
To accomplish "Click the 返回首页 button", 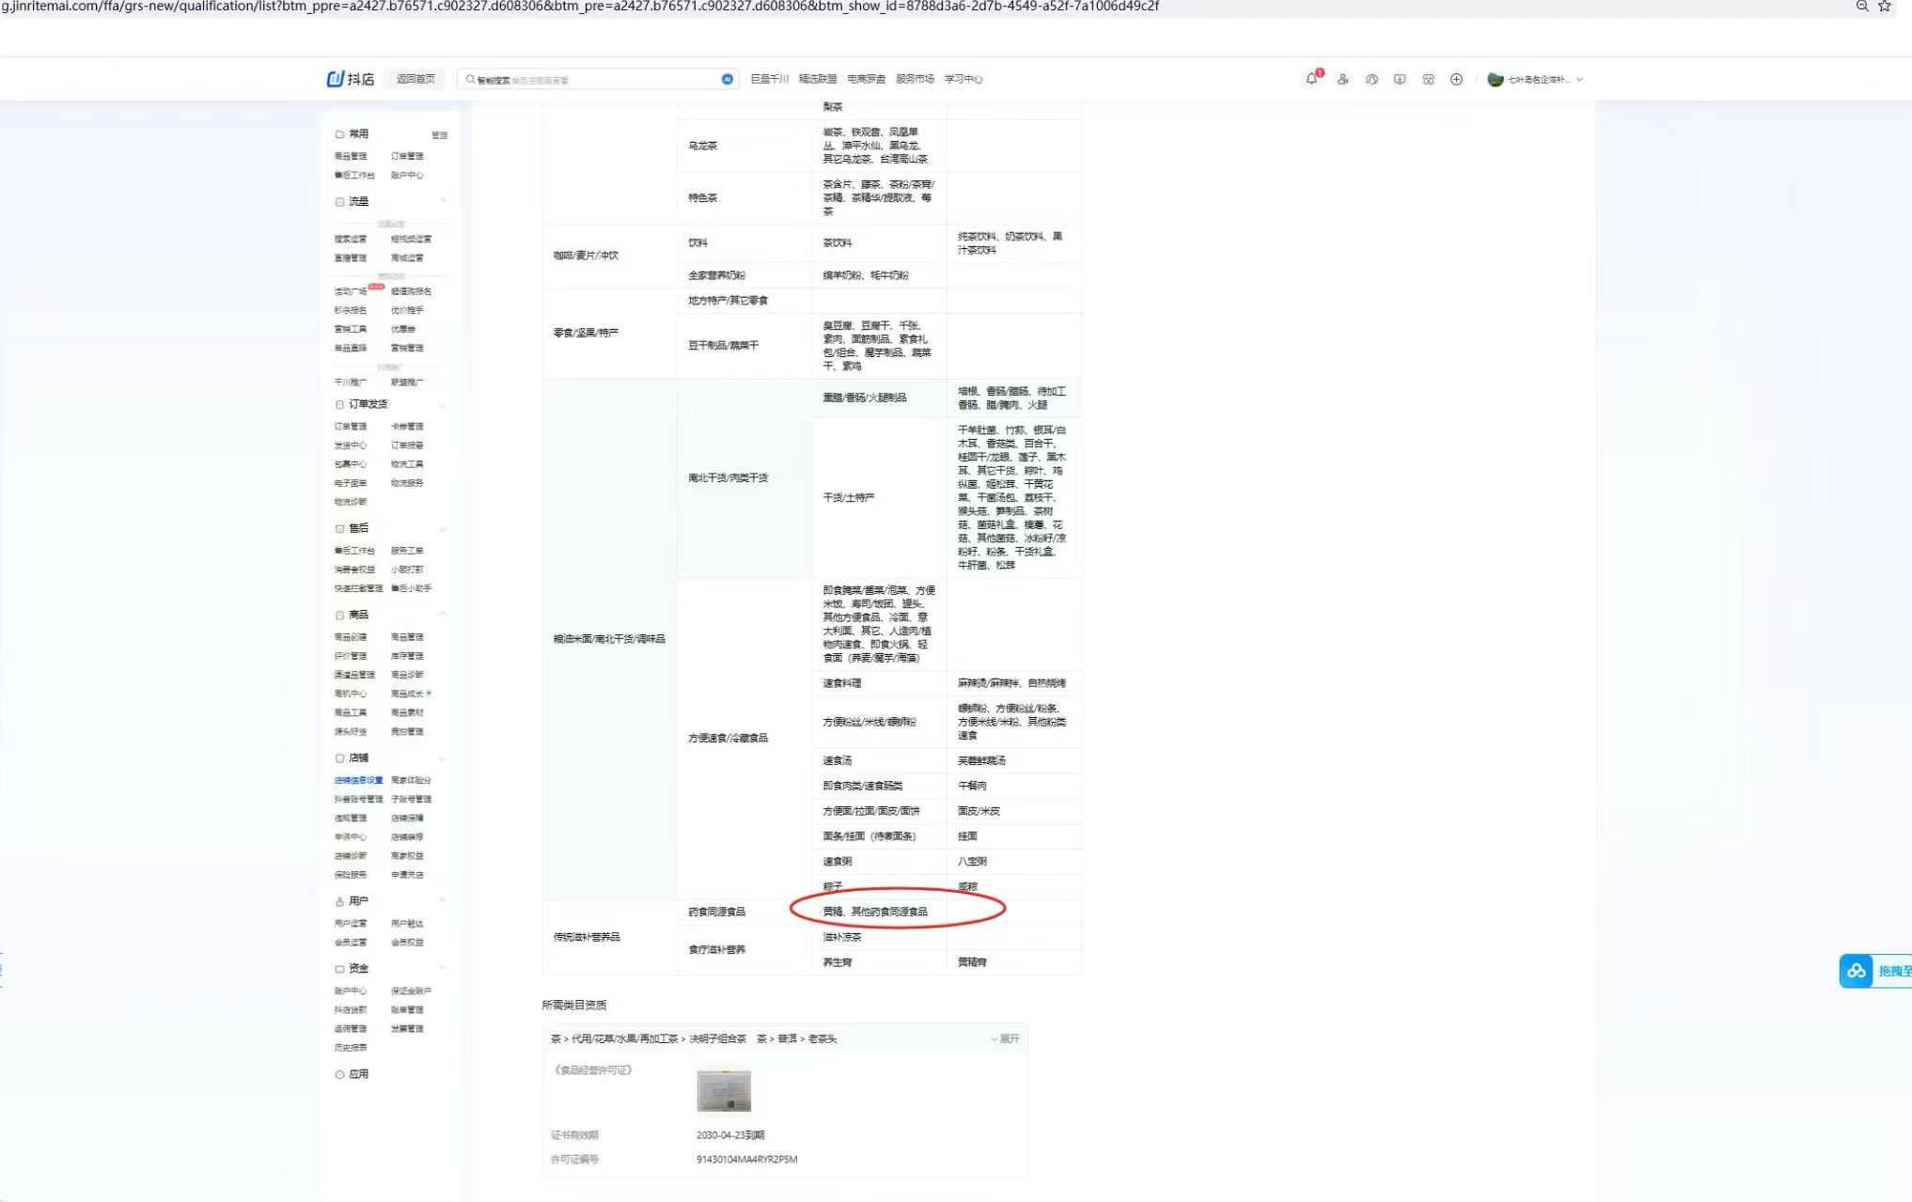I will 415,79.
